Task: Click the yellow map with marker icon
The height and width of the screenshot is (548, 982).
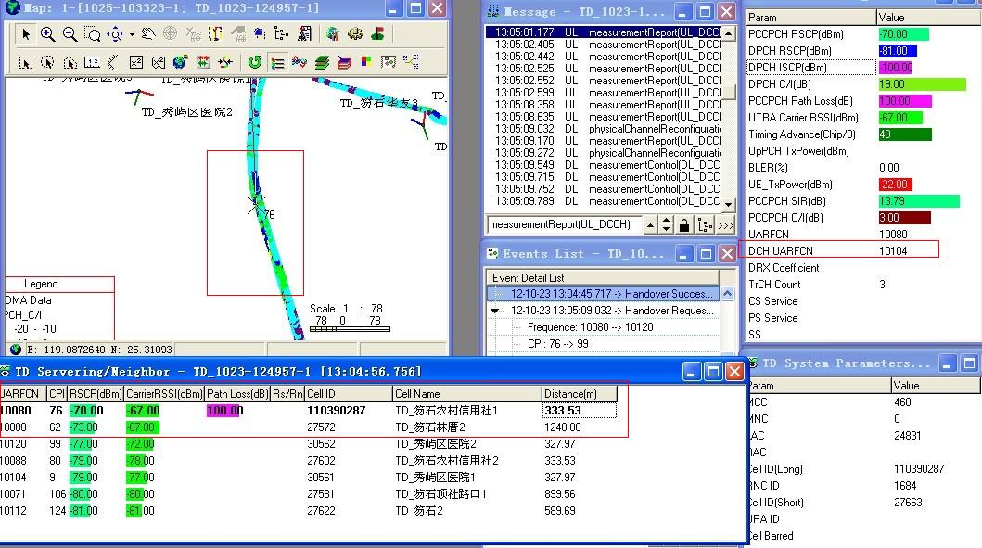Action: click(215, 33)
